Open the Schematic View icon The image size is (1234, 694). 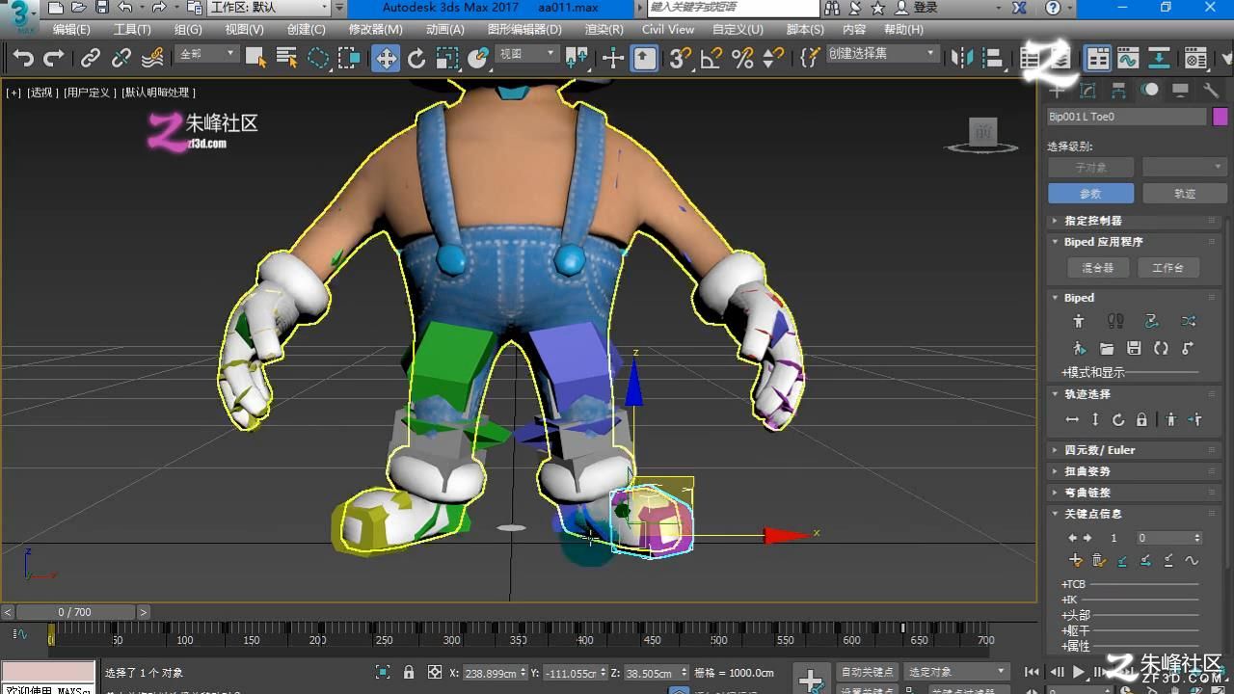tap(1159, 59)
